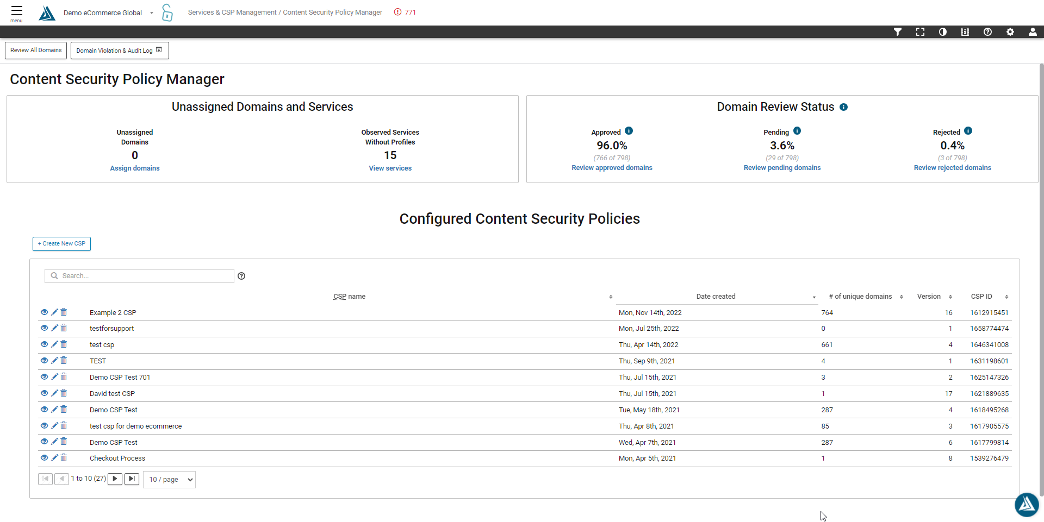The image size is (1044, 522).
Task: View test csp for demo ecommerce eye icon
Action: 45,426
